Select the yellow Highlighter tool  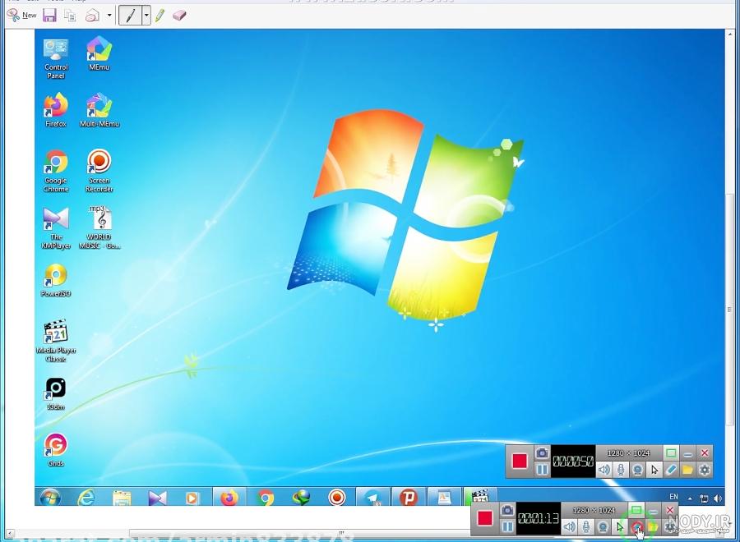(160, 16)
